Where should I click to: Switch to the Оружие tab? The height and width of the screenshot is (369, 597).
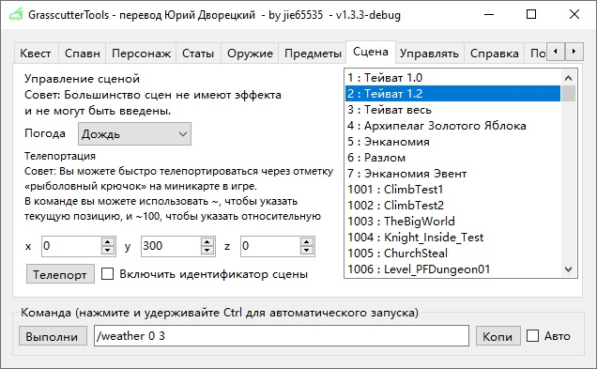tap(250, 53)
